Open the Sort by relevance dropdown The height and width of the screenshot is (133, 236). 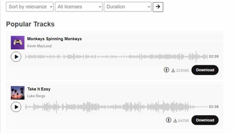coord(29,7)
